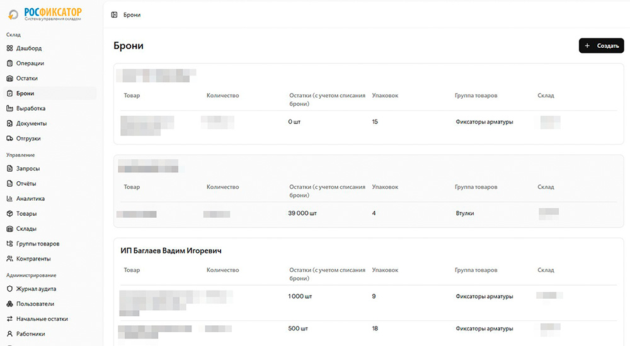
Task: Click the Журнал аудита shield icon
Action: coord(9,289)
